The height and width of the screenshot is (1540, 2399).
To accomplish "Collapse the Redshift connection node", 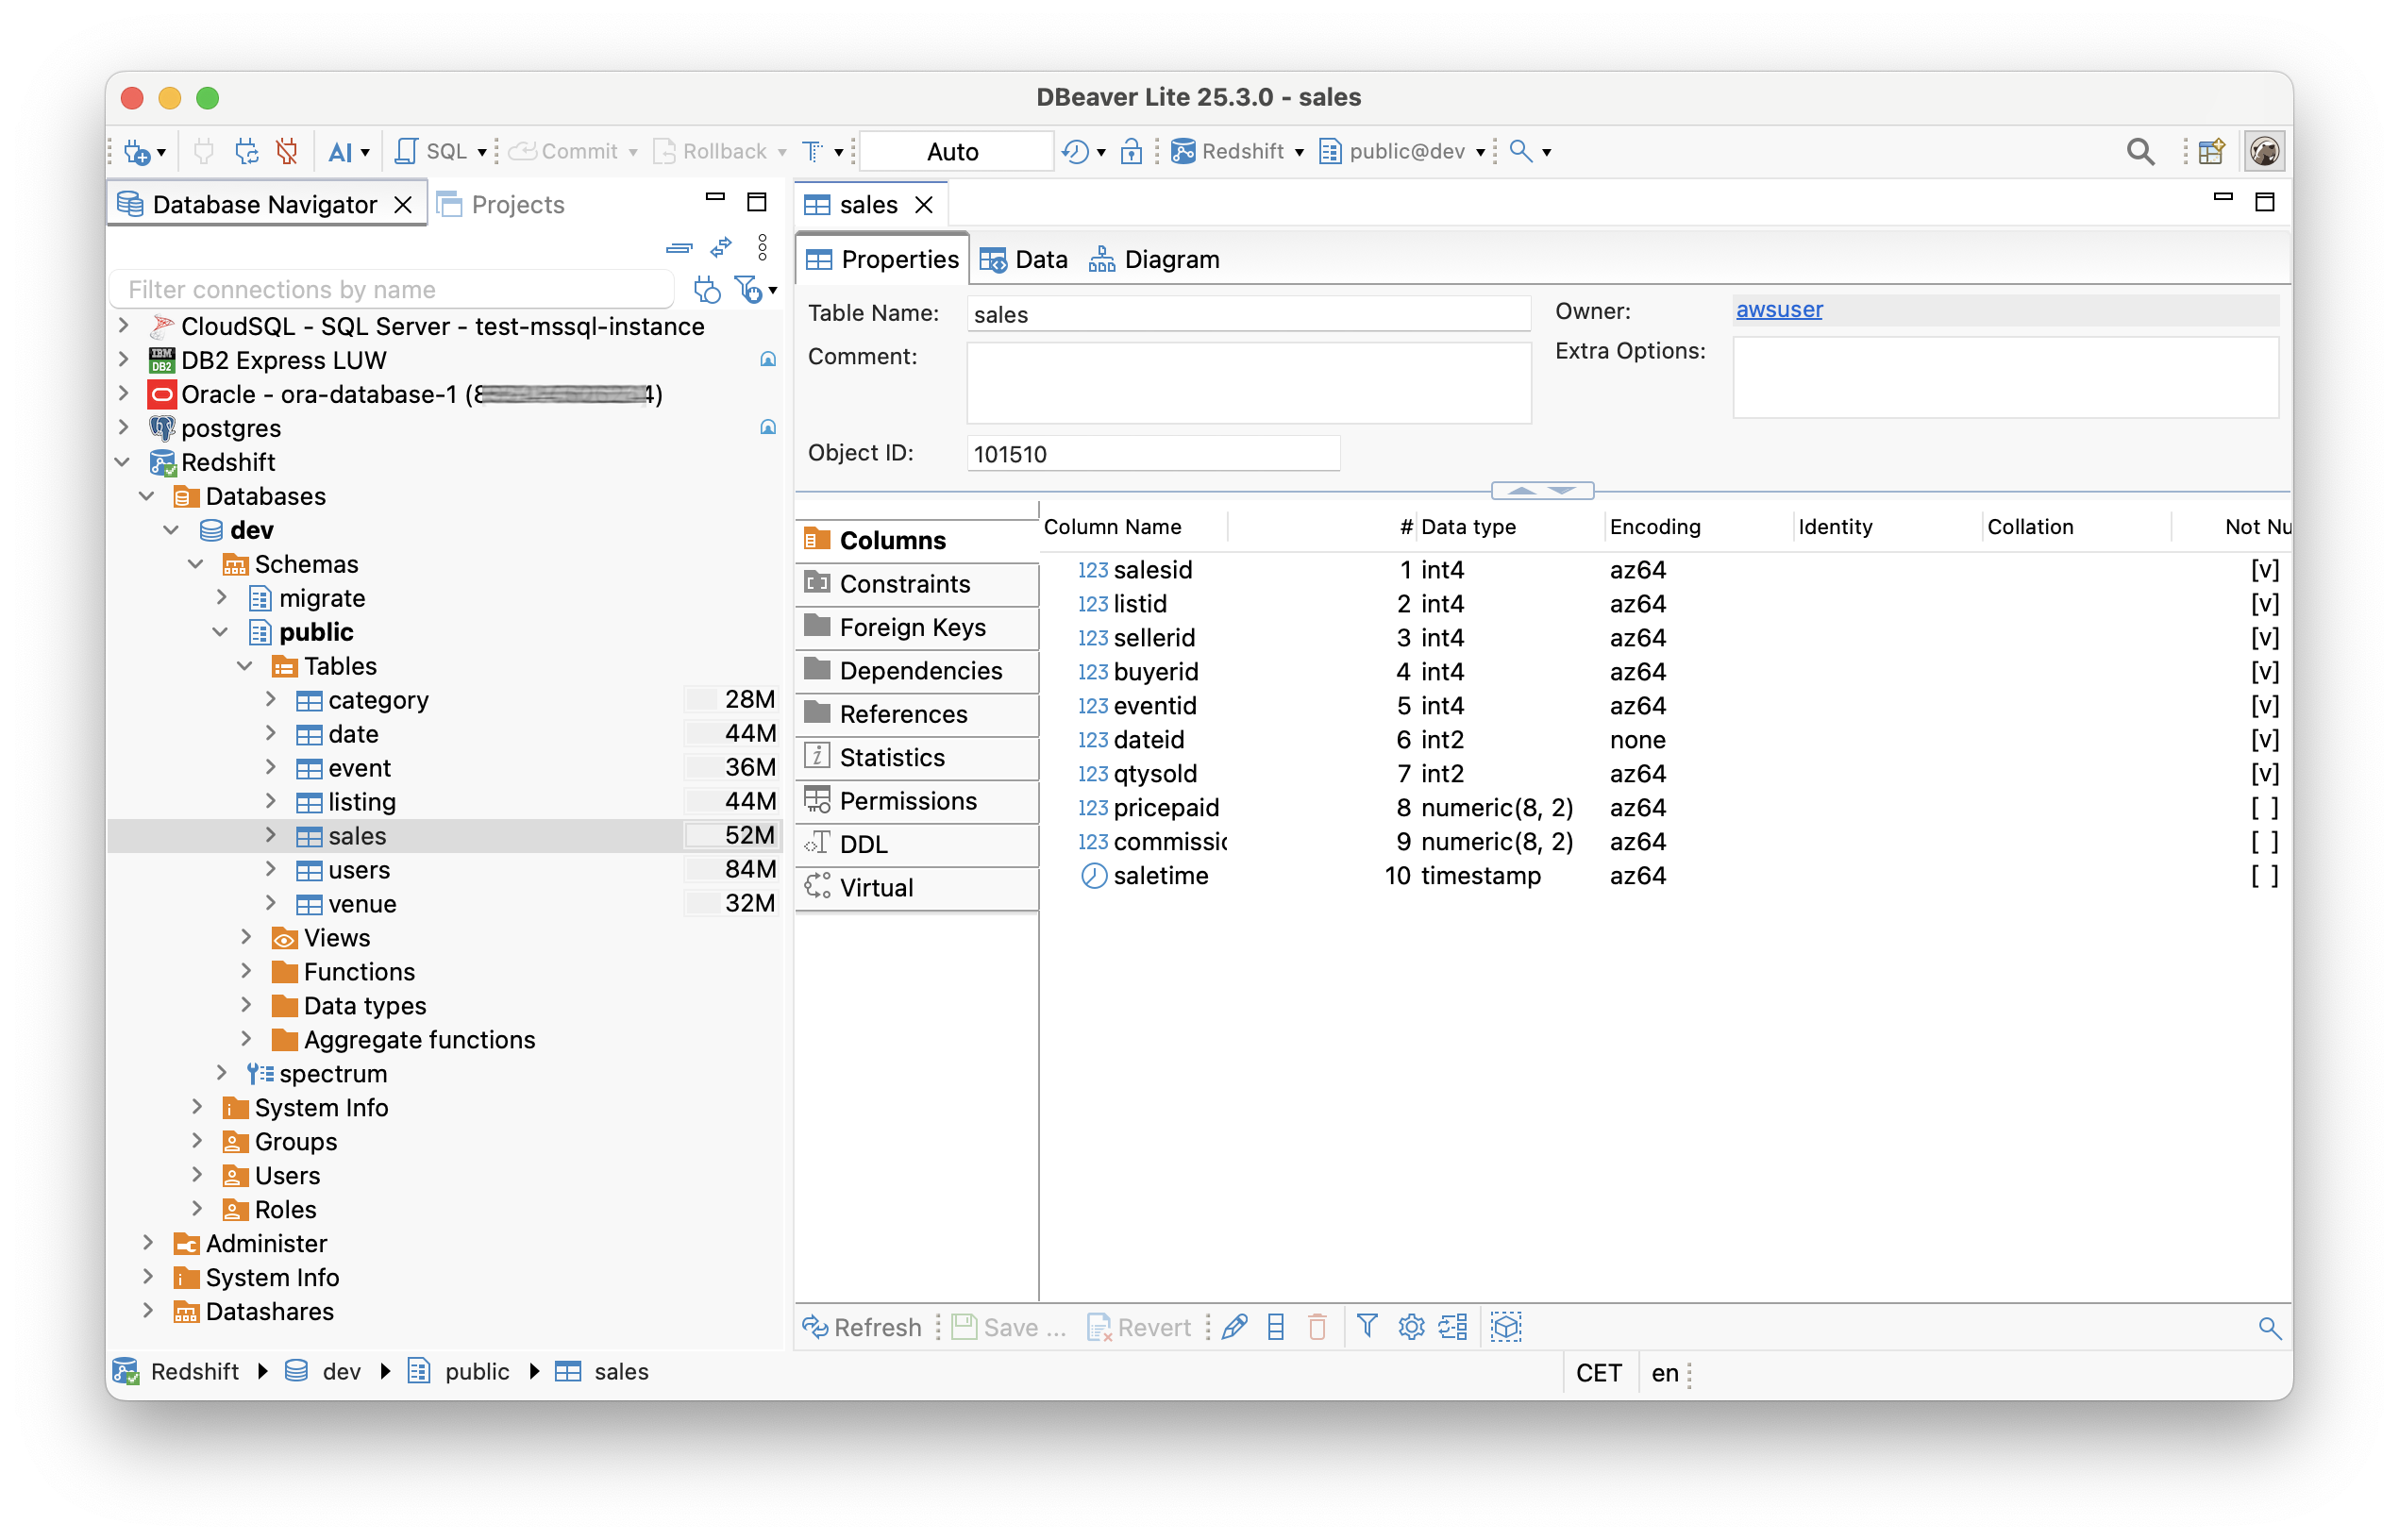I will tap(123, 462).
